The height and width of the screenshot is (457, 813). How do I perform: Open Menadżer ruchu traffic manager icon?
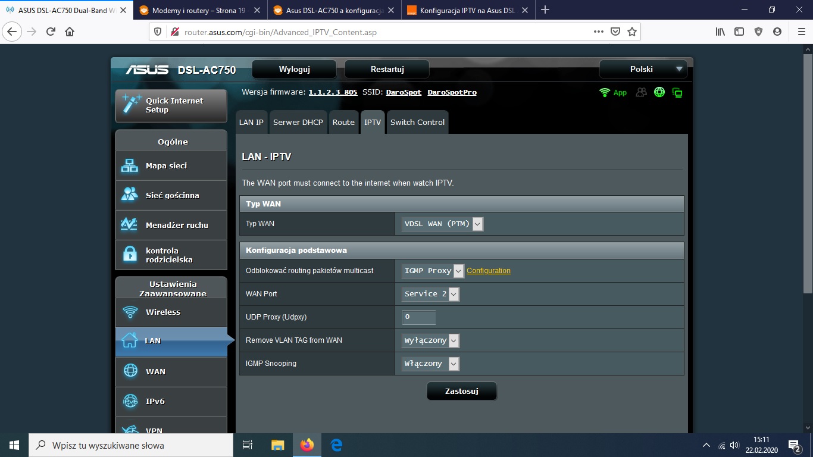(x=129, y=225)
